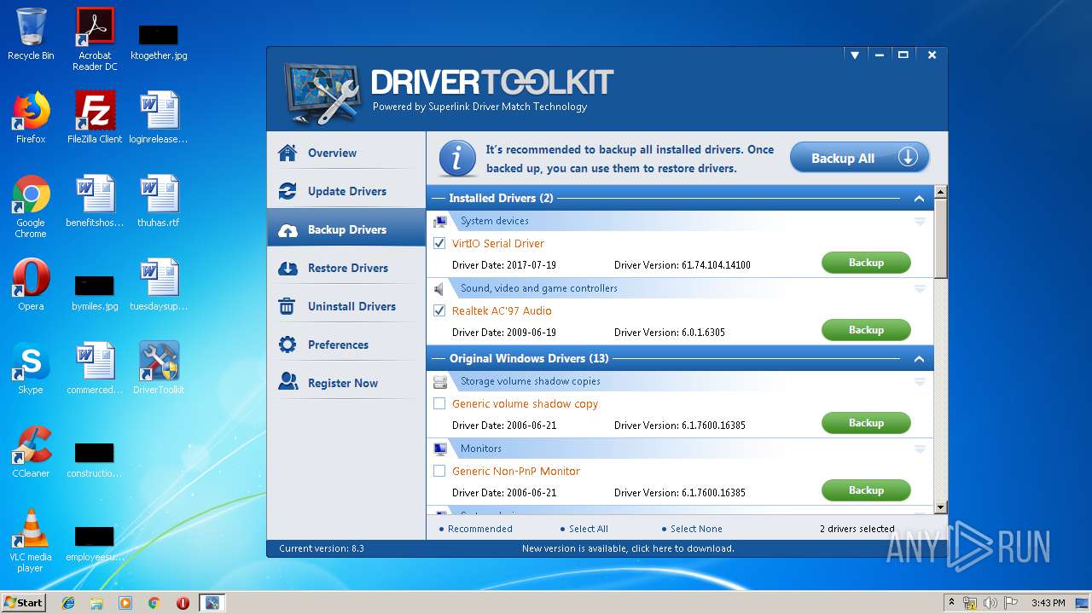
Task: Uncheck the VirtIO Serial Driver checkbox
Action: (x=439, y=243)
